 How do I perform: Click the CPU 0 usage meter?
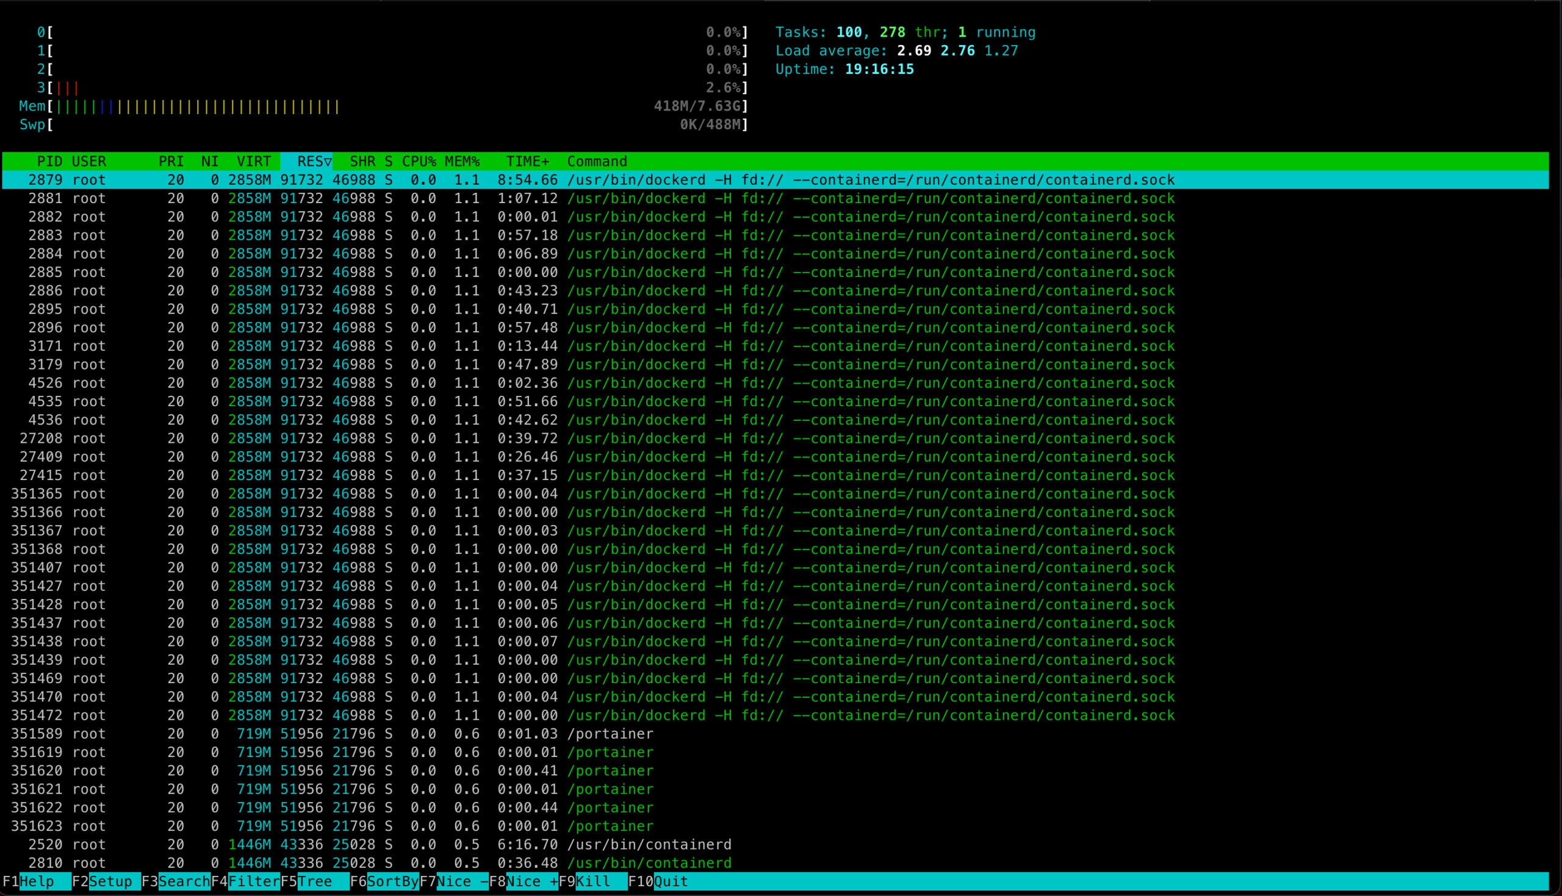click(x=392, y=32)
